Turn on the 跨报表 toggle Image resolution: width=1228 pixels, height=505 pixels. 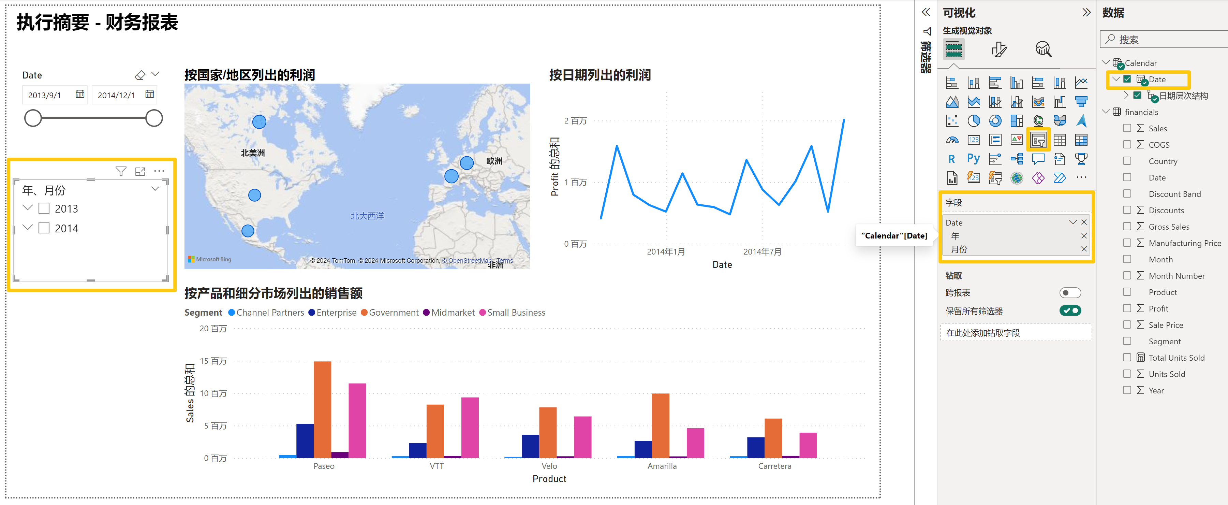click(x=1070, y=293)
